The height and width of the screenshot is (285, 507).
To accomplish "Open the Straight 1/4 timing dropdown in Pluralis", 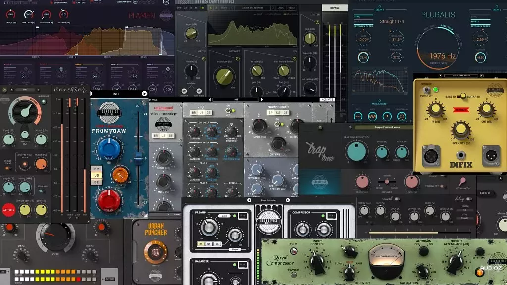I will pos(392,21).
